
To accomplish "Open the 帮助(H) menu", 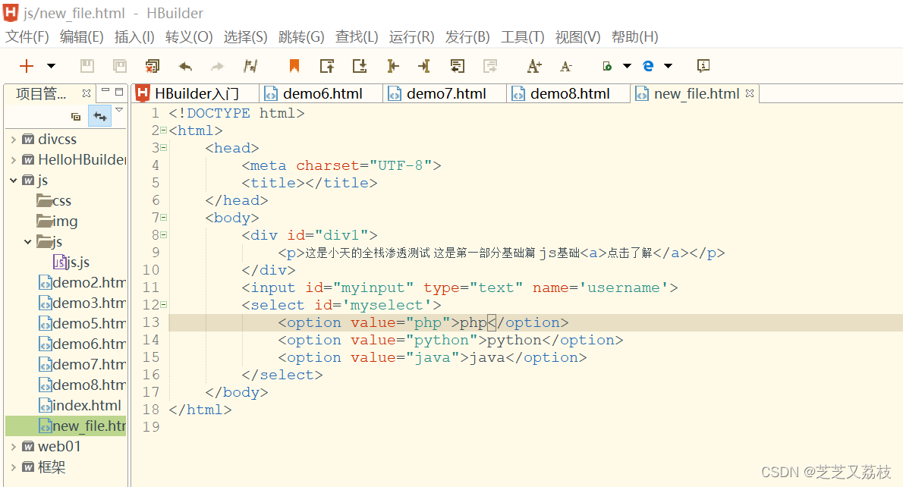I will click(x=634, y=37).
